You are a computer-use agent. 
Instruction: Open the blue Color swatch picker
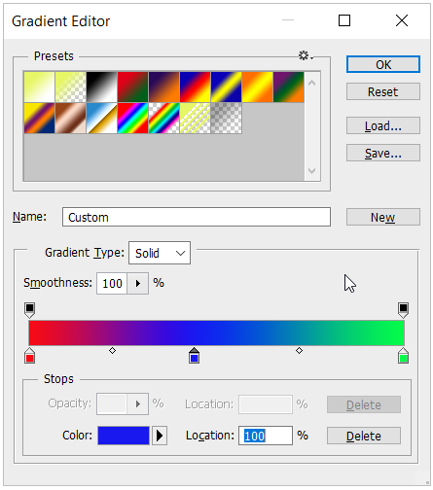point(124,436)
